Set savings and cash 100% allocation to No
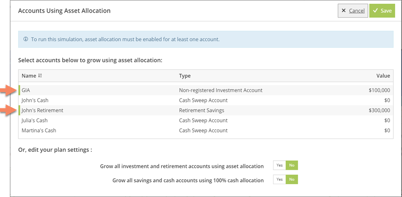The image size is (402, 197). click(x=292, y=180)
